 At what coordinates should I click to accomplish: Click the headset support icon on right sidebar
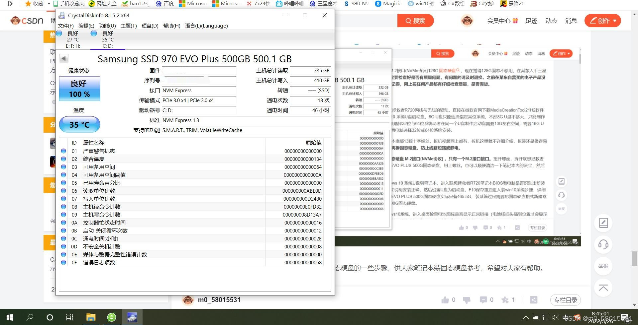603,244
